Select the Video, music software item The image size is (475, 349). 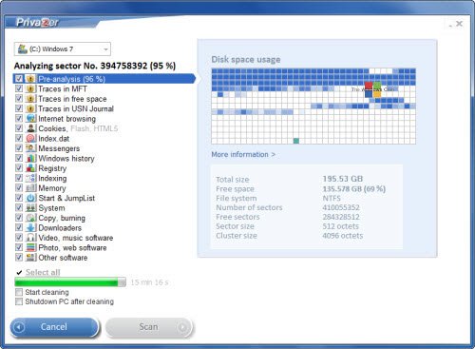(x=76, y=238)
